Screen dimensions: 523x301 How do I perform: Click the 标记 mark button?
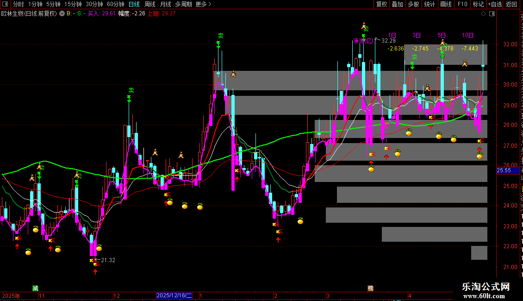point(478,4)
